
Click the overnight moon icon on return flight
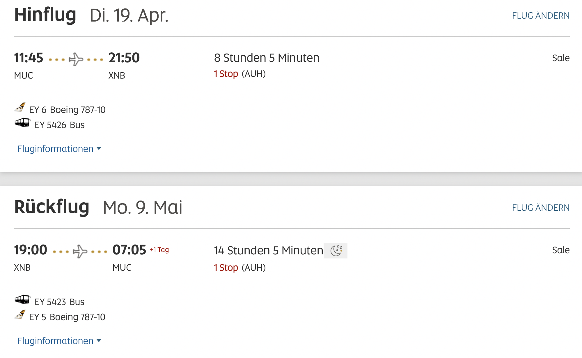tap(336, 251)
